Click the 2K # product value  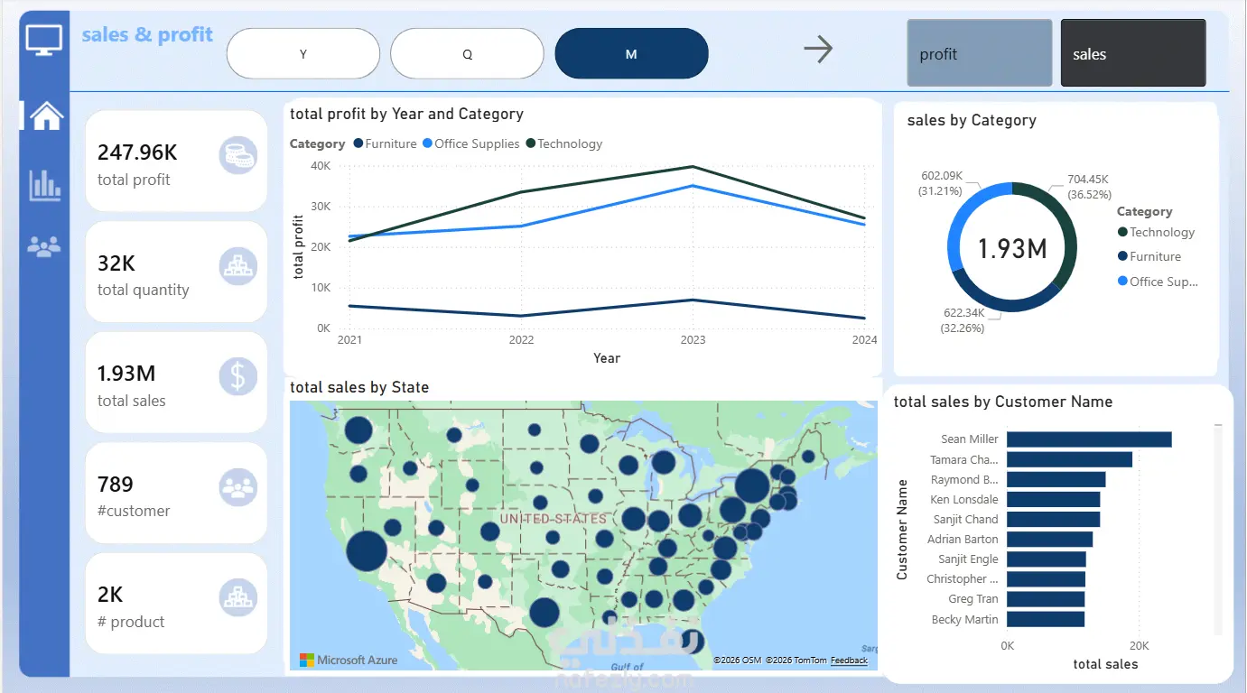pyautogui.click(x=110, y=595)
